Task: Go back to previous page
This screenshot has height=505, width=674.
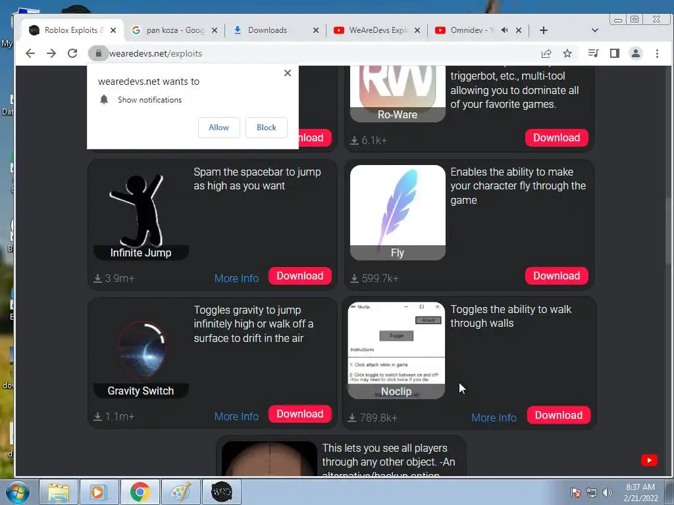Action: coord(30,53)
